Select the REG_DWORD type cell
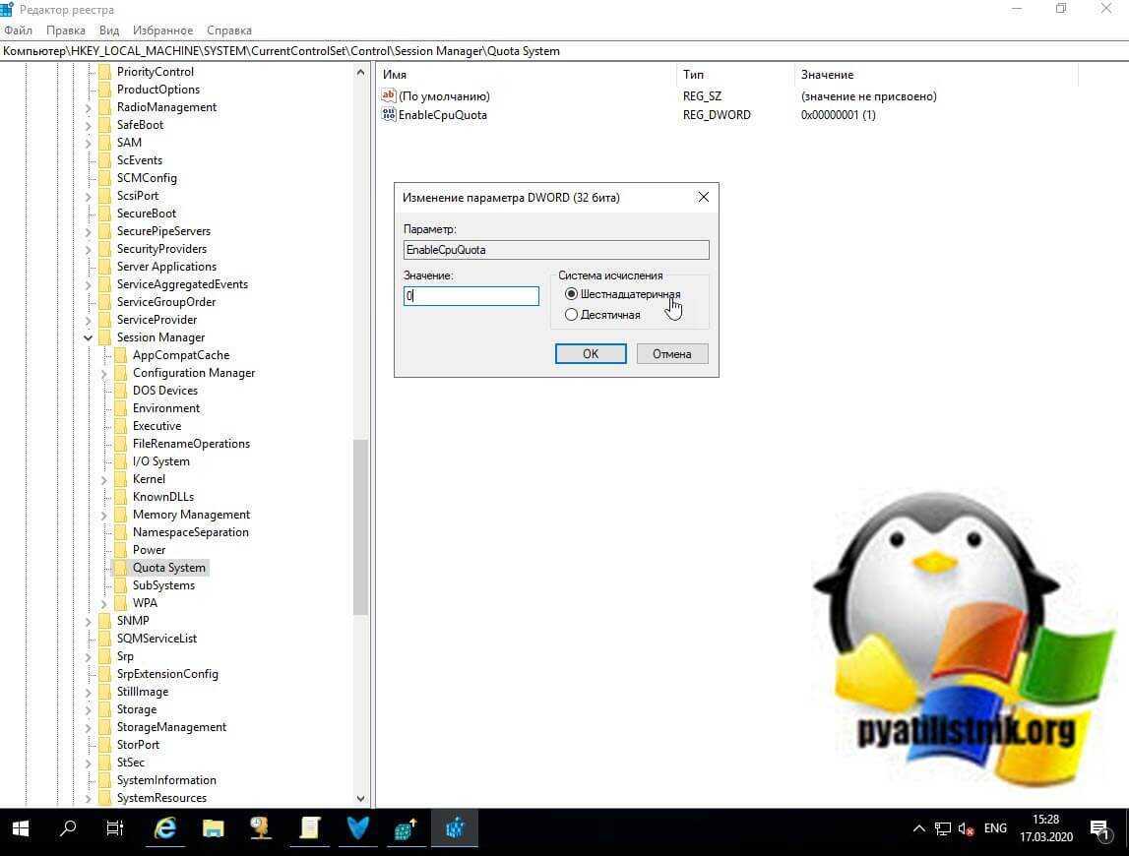The width and height of the screenshot is (1129, 856). tap(717, 114)
